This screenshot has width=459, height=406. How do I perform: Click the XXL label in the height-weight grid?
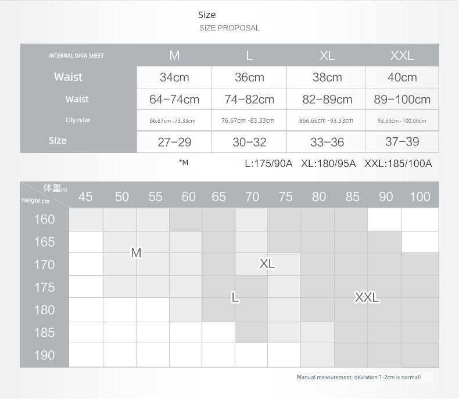point(367,297)
